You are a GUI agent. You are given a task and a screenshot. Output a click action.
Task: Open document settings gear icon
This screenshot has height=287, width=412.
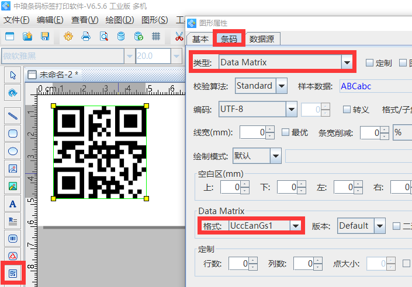tap(68, 36)
